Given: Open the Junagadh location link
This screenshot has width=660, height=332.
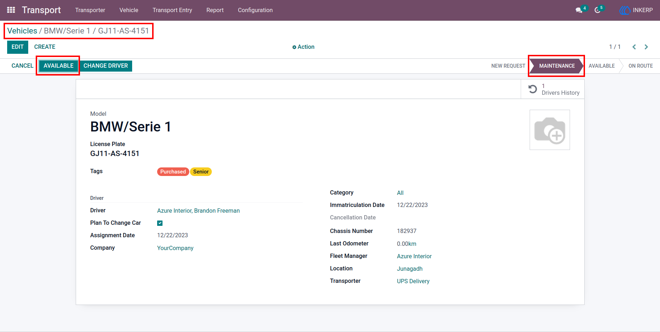Looking at the screenshot, I should point(410,269).
